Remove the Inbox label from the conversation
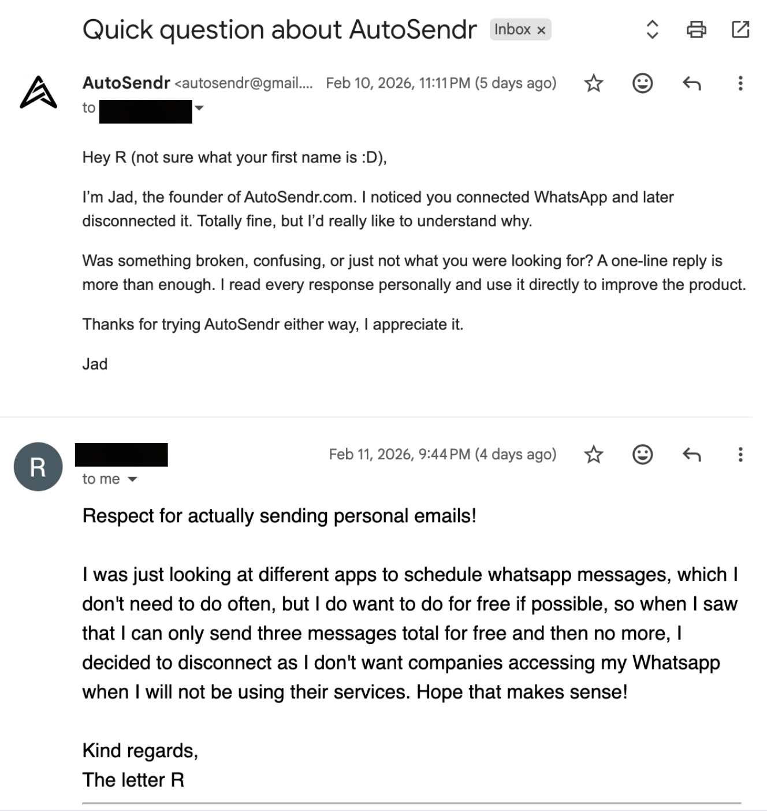Image resolution: width=767 pixels, height=811 pixels. coord(542,29)
